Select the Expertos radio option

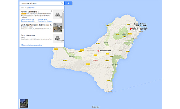coord(28,8)
